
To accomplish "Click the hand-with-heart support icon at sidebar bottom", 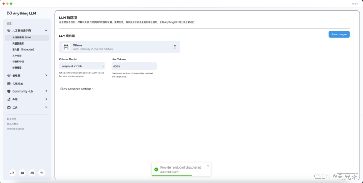I will [13, 173].
